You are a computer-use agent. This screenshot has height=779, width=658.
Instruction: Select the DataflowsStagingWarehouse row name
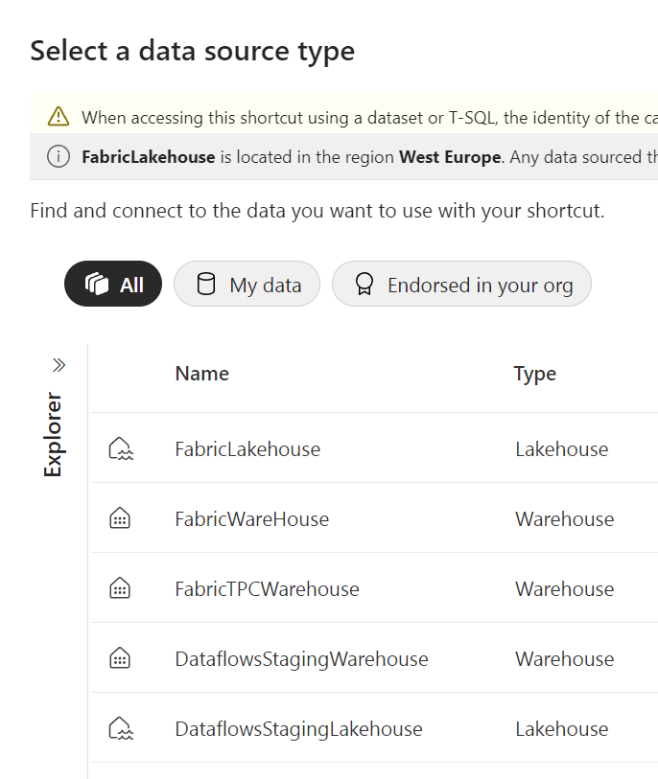[x=301, y=658]
